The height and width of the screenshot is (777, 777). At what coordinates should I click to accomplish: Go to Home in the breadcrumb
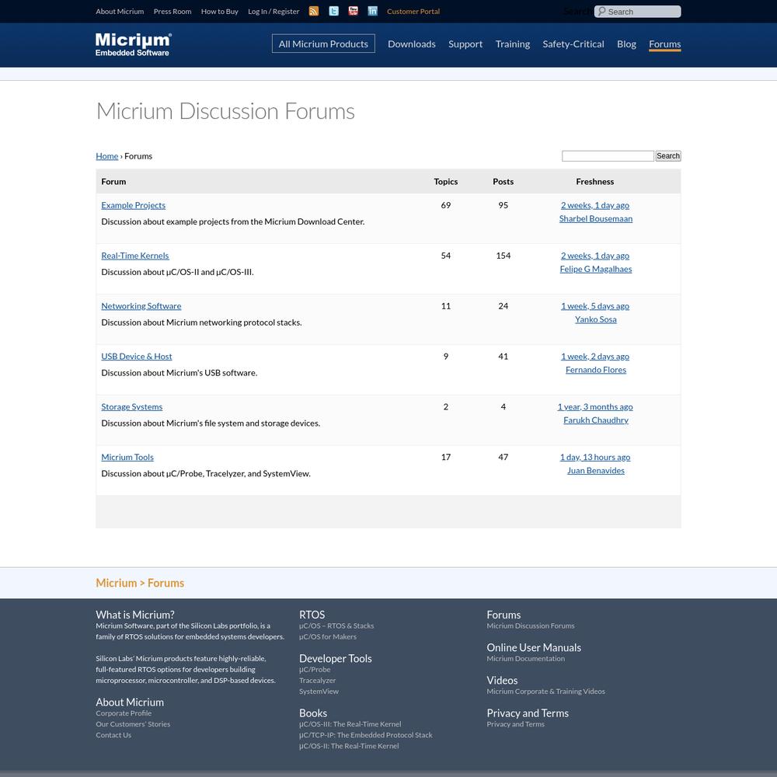[x=107, y=156]
